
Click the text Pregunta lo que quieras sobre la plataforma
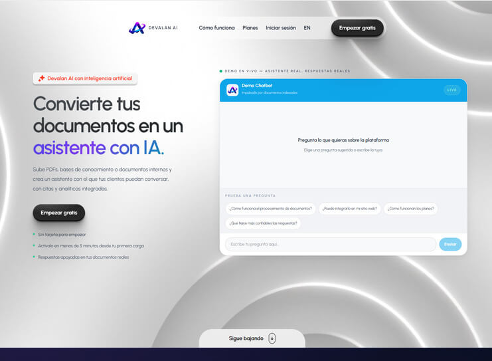tap(343, 140)
